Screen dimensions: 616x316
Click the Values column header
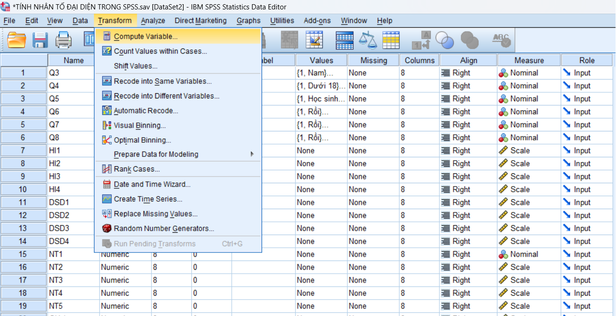click(x=321, y=60)
